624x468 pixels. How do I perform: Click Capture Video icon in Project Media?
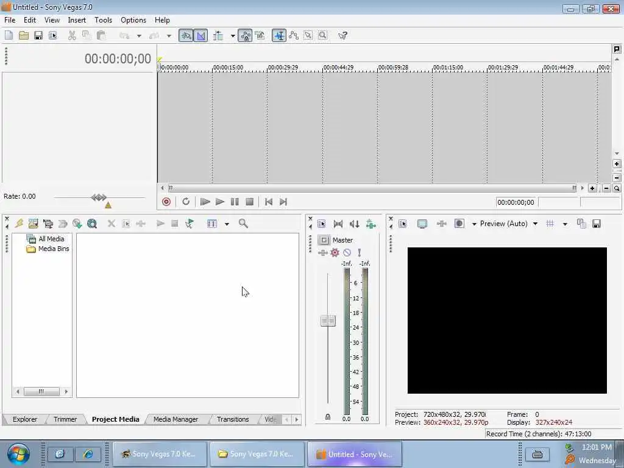tap(48, 224)
